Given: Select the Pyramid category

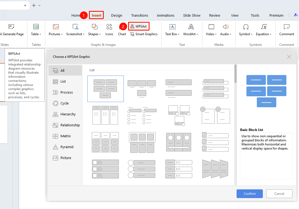Looking at the screenshot, I should [65, 147].
